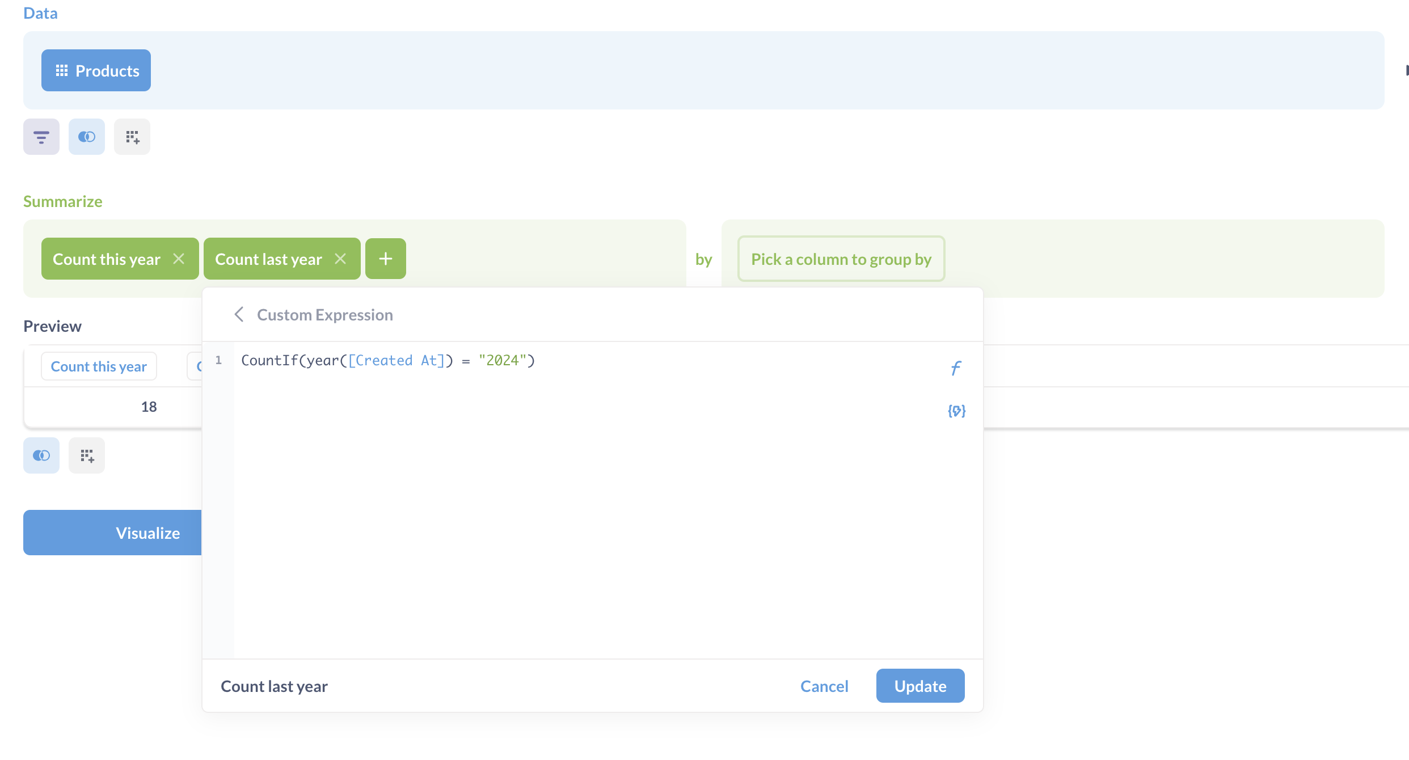
Task: Click the join data icon below Preview
Action: [41, 455]
